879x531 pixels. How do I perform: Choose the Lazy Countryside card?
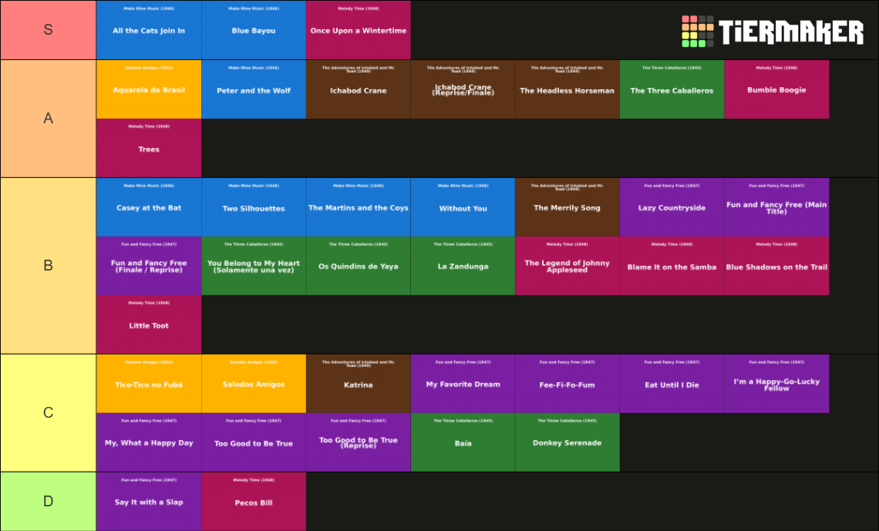click(x=672, y=207)
